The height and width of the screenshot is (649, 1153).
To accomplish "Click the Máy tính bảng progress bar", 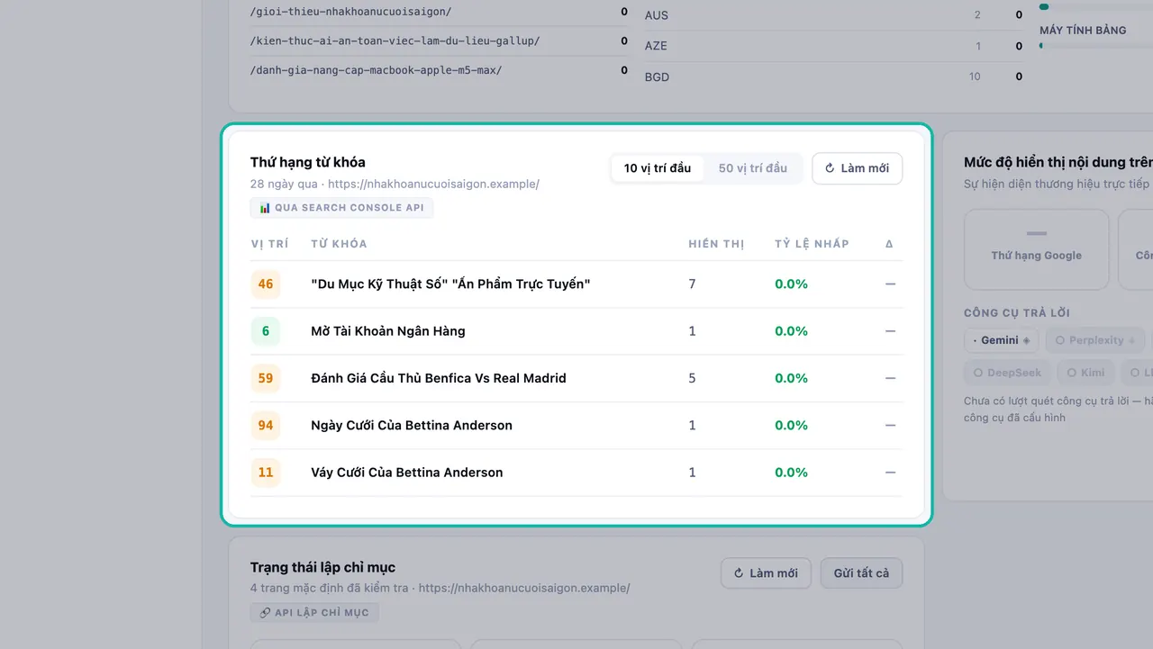I will point(1096,45).
